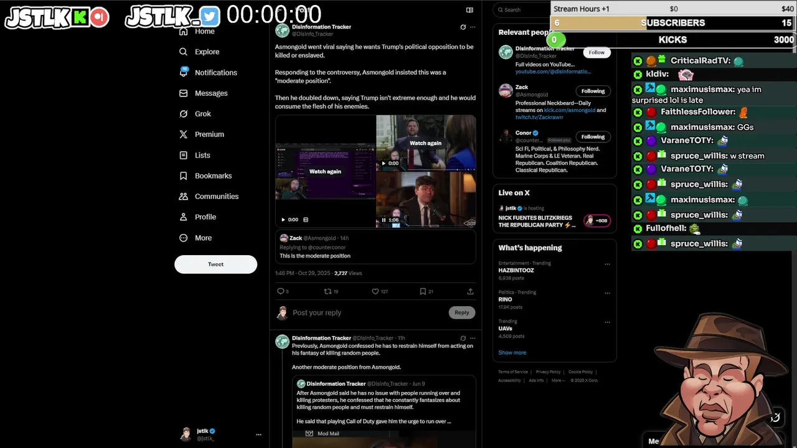
Task: Open the kick.com/asmongold link
Action: pyautogui.click(x=569, y=110)
